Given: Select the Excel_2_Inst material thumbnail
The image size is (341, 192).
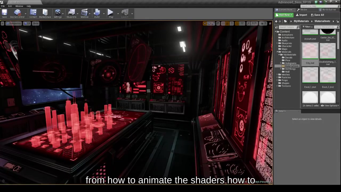Looking at the screenshot, I should coord(328,75).
